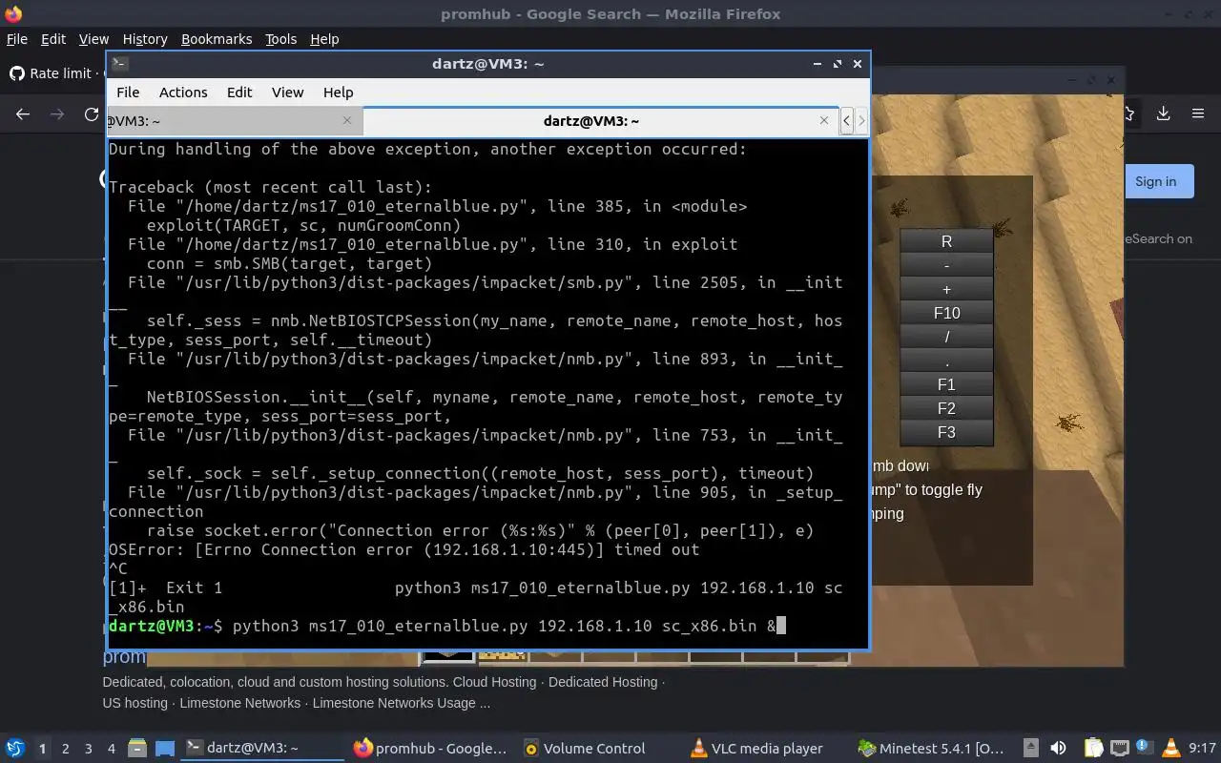Open the Dedicated Hosting link in search results

click(x=603, y=682)
